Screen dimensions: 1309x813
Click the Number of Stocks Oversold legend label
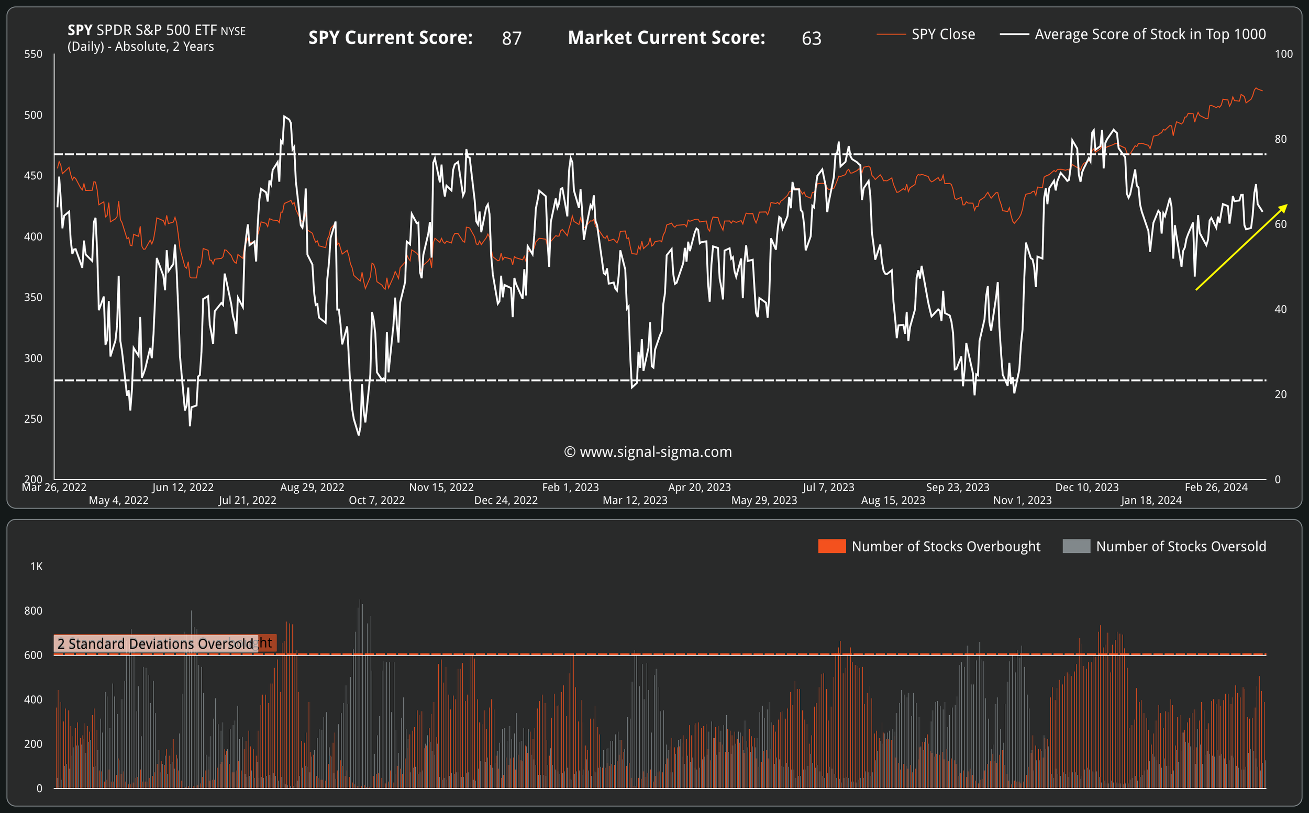click(x=1181, y=546)
